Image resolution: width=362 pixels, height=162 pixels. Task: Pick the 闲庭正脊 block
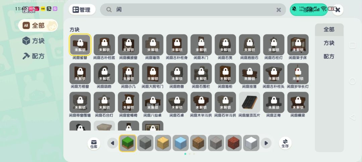click(x=274, y=103)
